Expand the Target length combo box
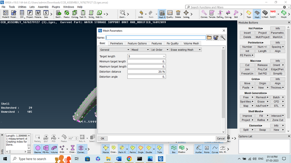Viewport: 291px width, 163px height. (164, 57)
